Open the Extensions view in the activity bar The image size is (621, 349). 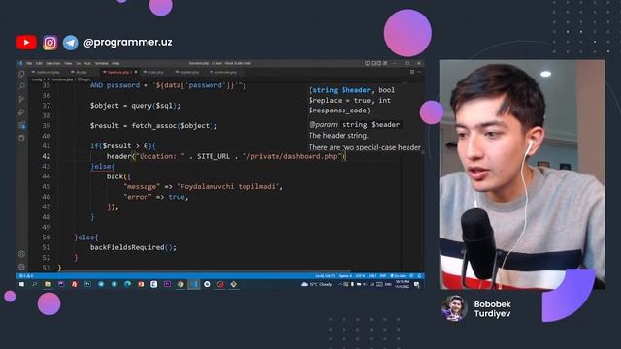(21, 125)
